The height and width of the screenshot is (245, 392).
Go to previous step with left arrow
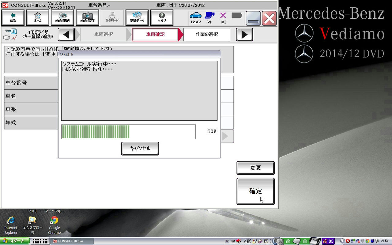coord(66,34)
